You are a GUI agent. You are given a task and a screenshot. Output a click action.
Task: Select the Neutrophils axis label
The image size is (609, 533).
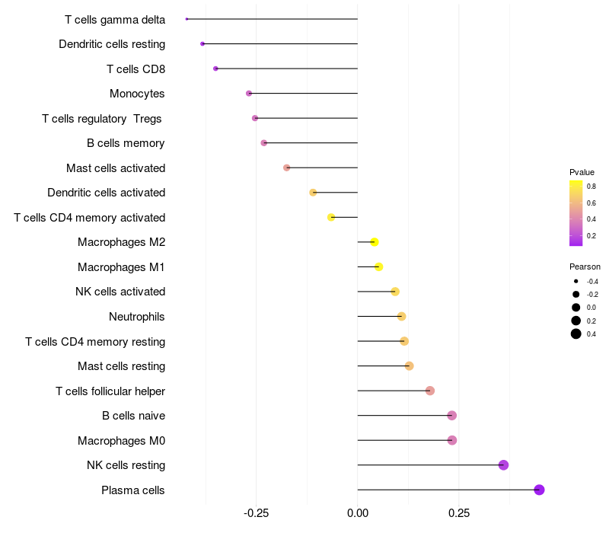click(x=137, y=317)
